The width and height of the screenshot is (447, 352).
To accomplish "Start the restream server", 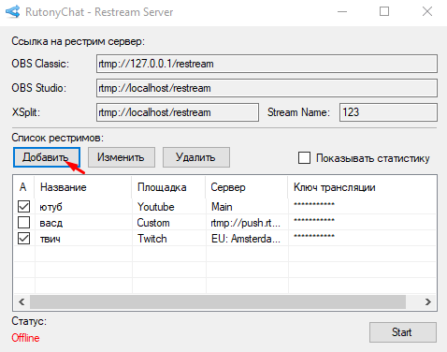I will 403,332.
